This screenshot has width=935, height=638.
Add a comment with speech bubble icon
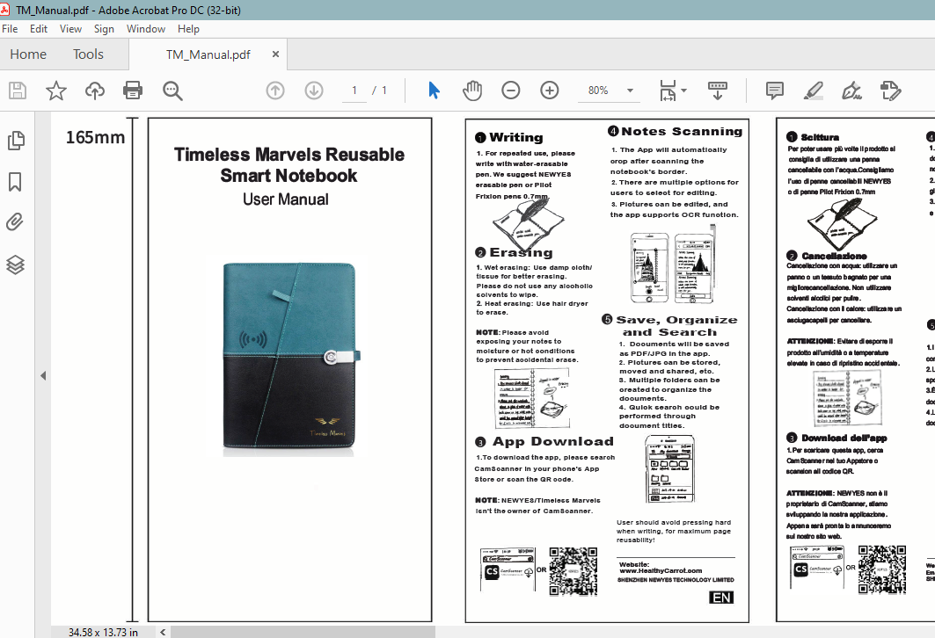(x=775, y=91)
